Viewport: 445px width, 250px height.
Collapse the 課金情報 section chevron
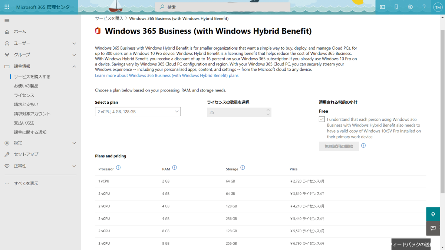pyautogui.click(x=74, y=66)
